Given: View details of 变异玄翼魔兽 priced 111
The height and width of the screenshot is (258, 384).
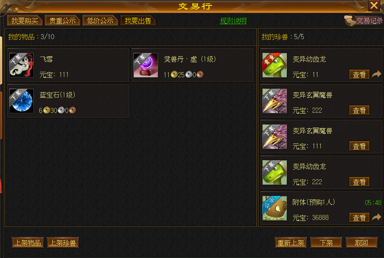Looking at the screenshot, I should click(359, 146).
